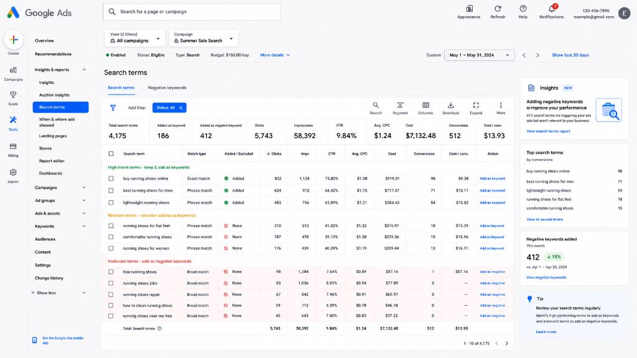Click the table Search magnifier icon
The height and width of the screenshot is (358, 637).
(376, 106)
